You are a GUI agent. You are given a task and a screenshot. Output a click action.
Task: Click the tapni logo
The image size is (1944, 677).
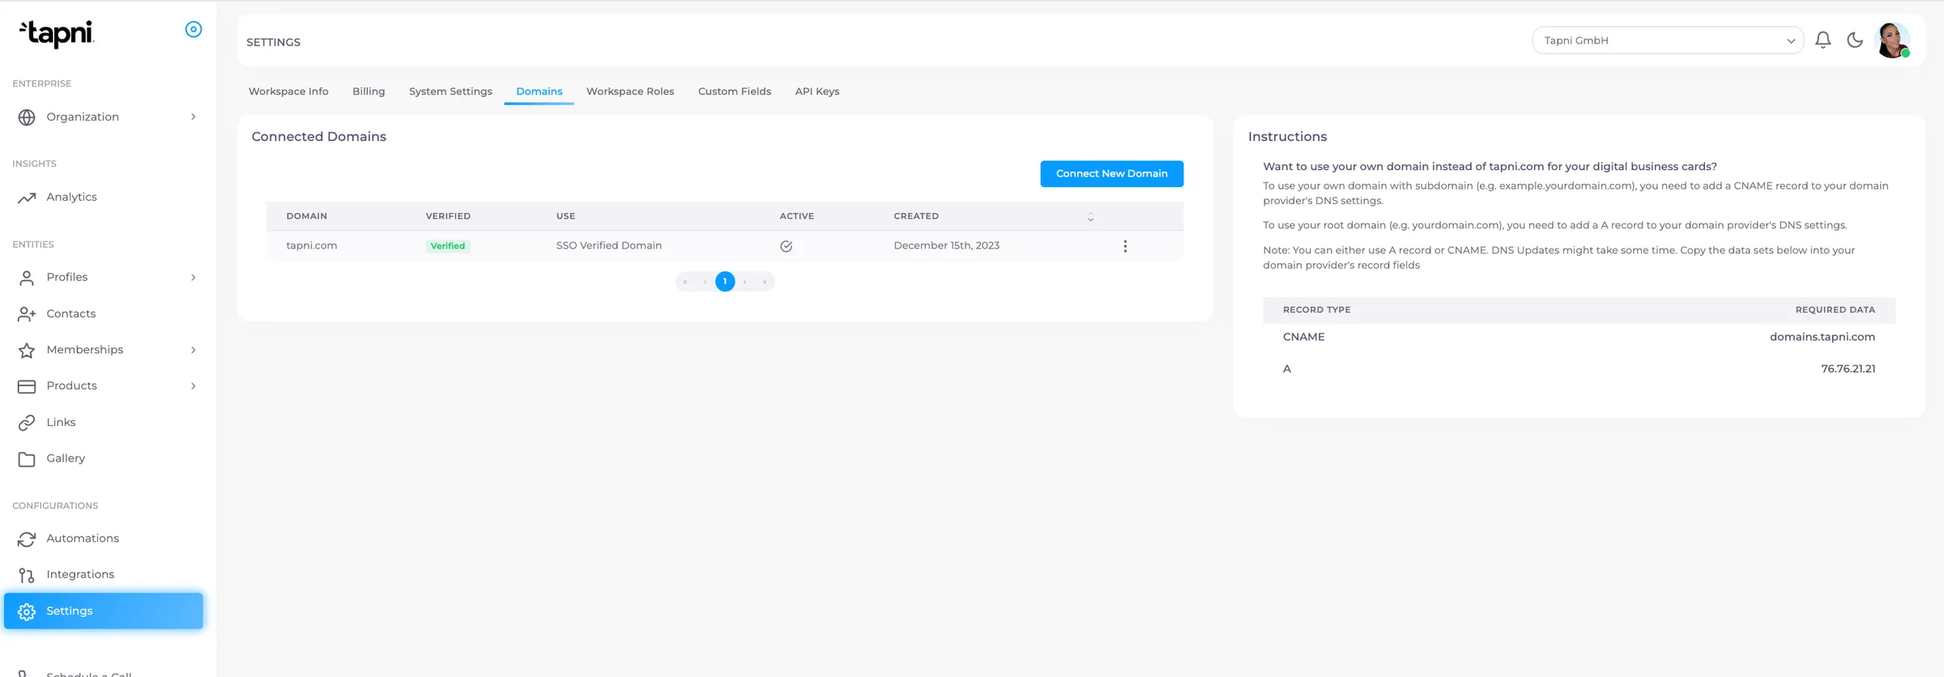[57, 34]
